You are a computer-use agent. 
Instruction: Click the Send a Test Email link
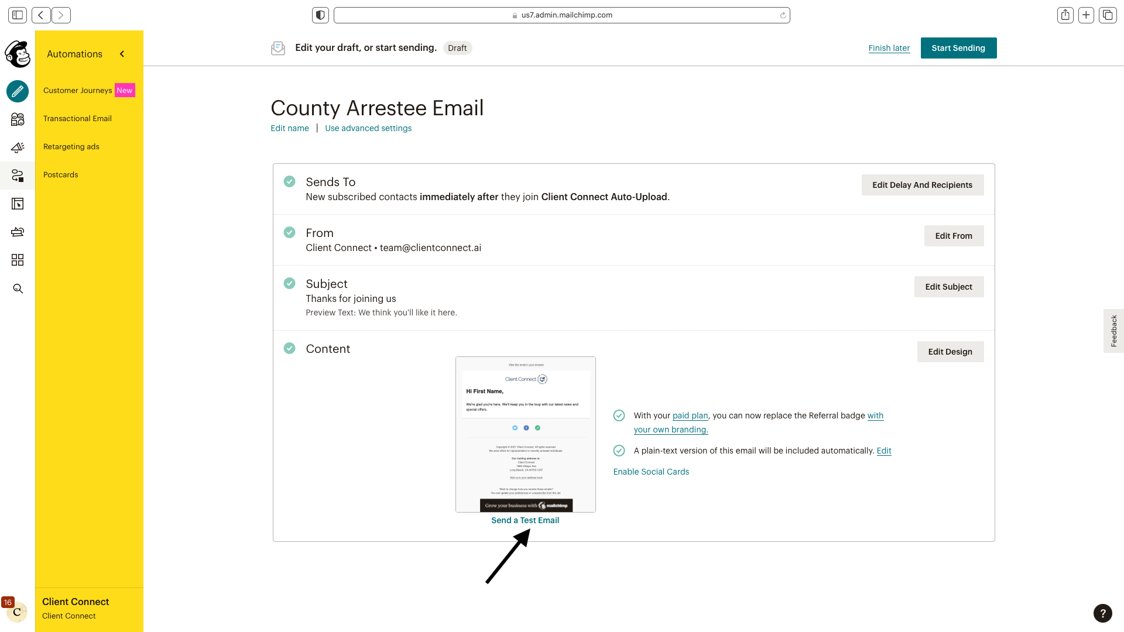pyautogui.click(x=525, y=520)
